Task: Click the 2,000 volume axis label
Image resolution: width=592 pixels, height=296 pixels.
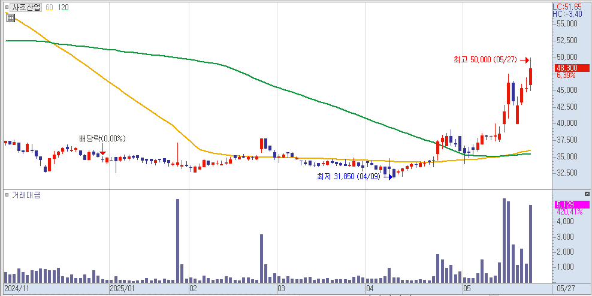Action: coord(565,252)
